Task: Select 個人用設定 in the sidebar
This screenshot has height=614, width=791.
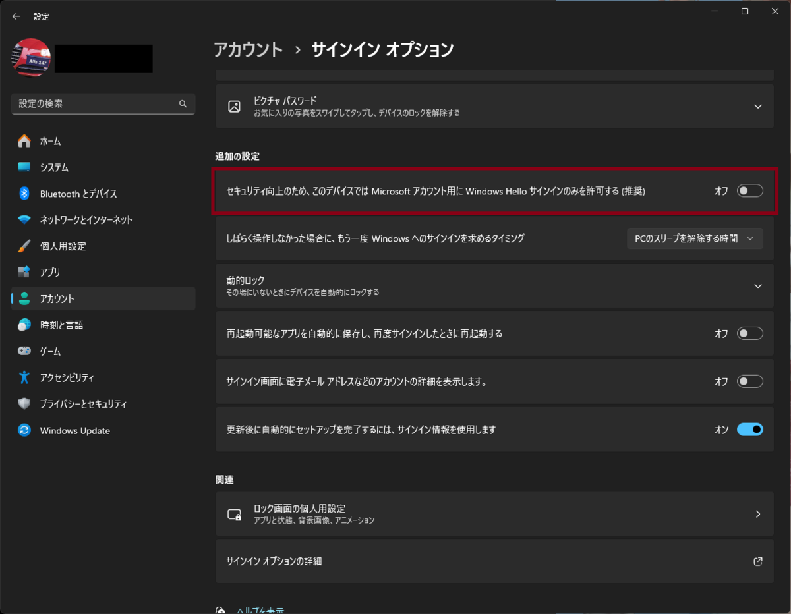Action: point(103,246)
